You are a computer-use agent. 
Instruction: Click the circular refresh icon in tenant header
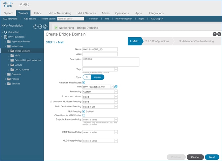[45, 26]
